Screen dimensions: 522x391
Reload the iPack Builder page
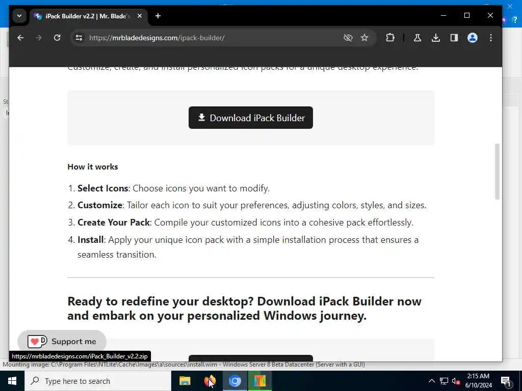[57, 38]
